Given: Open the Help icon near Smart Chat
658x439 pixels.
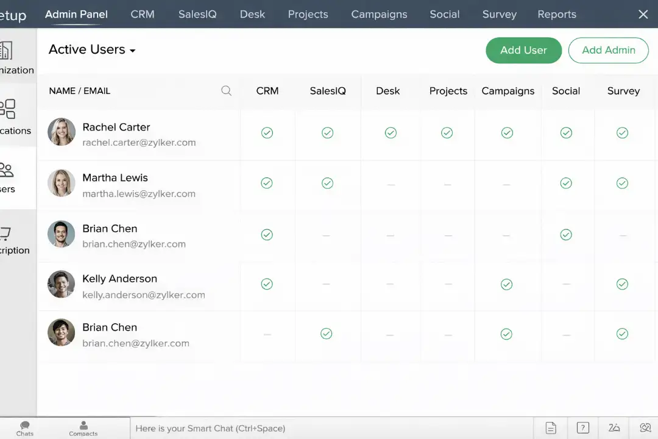Looking at the screenshot, I should click(x=582, y=427).
